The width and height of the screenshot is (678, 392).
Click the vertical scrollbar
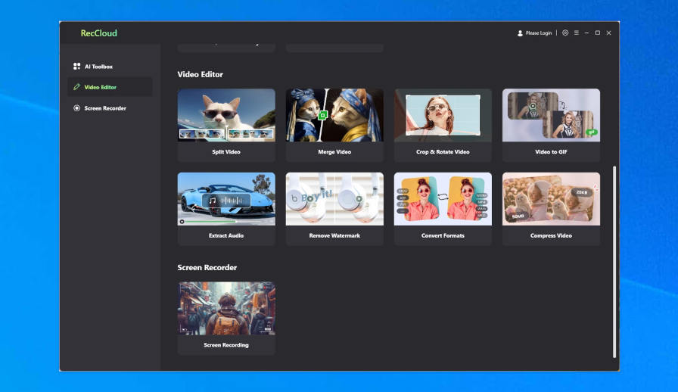tap(614, 261)
